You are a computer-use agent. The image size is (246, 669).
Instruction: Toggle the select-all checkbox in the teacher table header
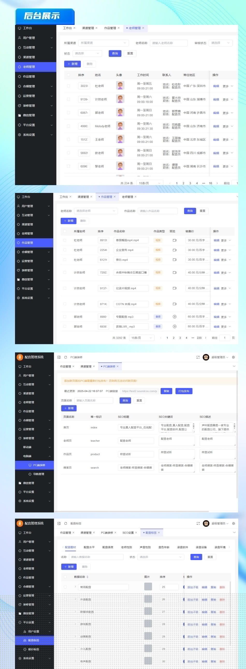click(68, 75)
